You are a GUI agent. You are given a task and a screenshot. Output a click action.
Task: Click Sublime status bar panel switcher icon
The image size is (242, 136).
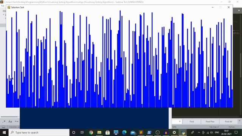click(3, 127)
